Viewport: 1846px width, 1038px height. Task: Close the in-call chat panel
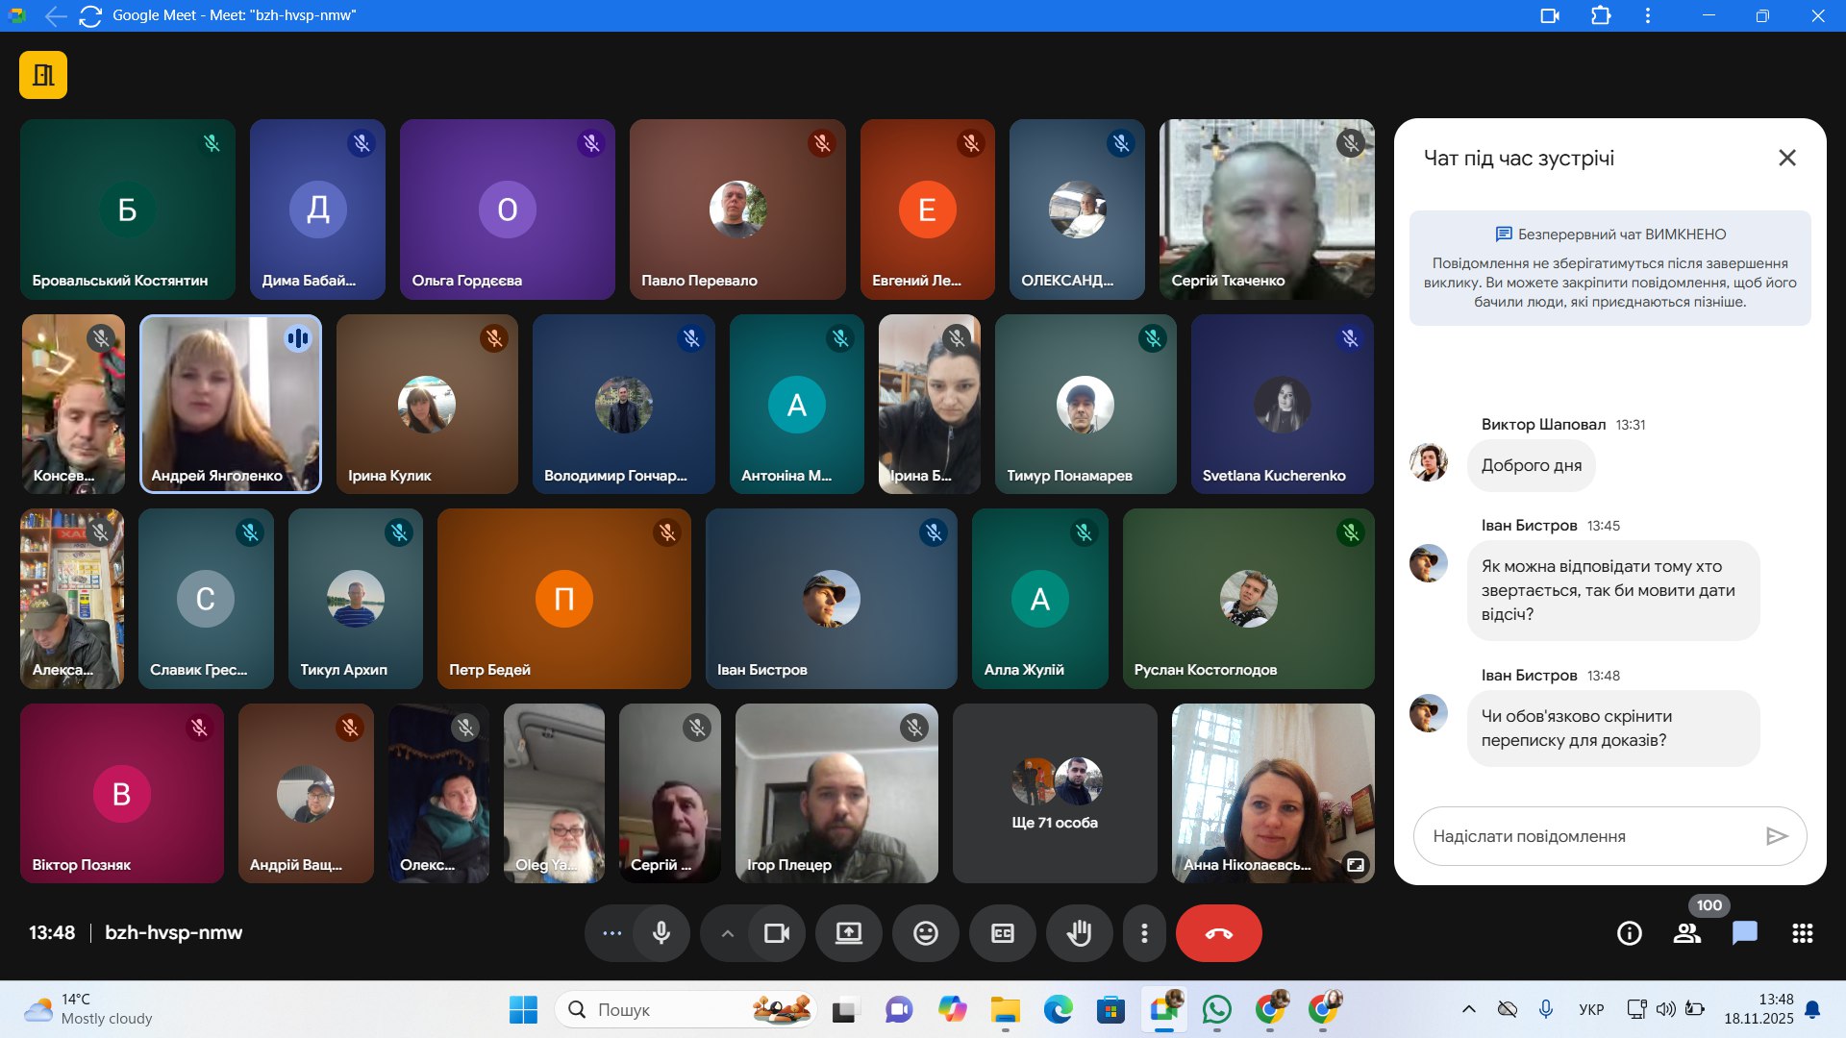point(1786,158)
